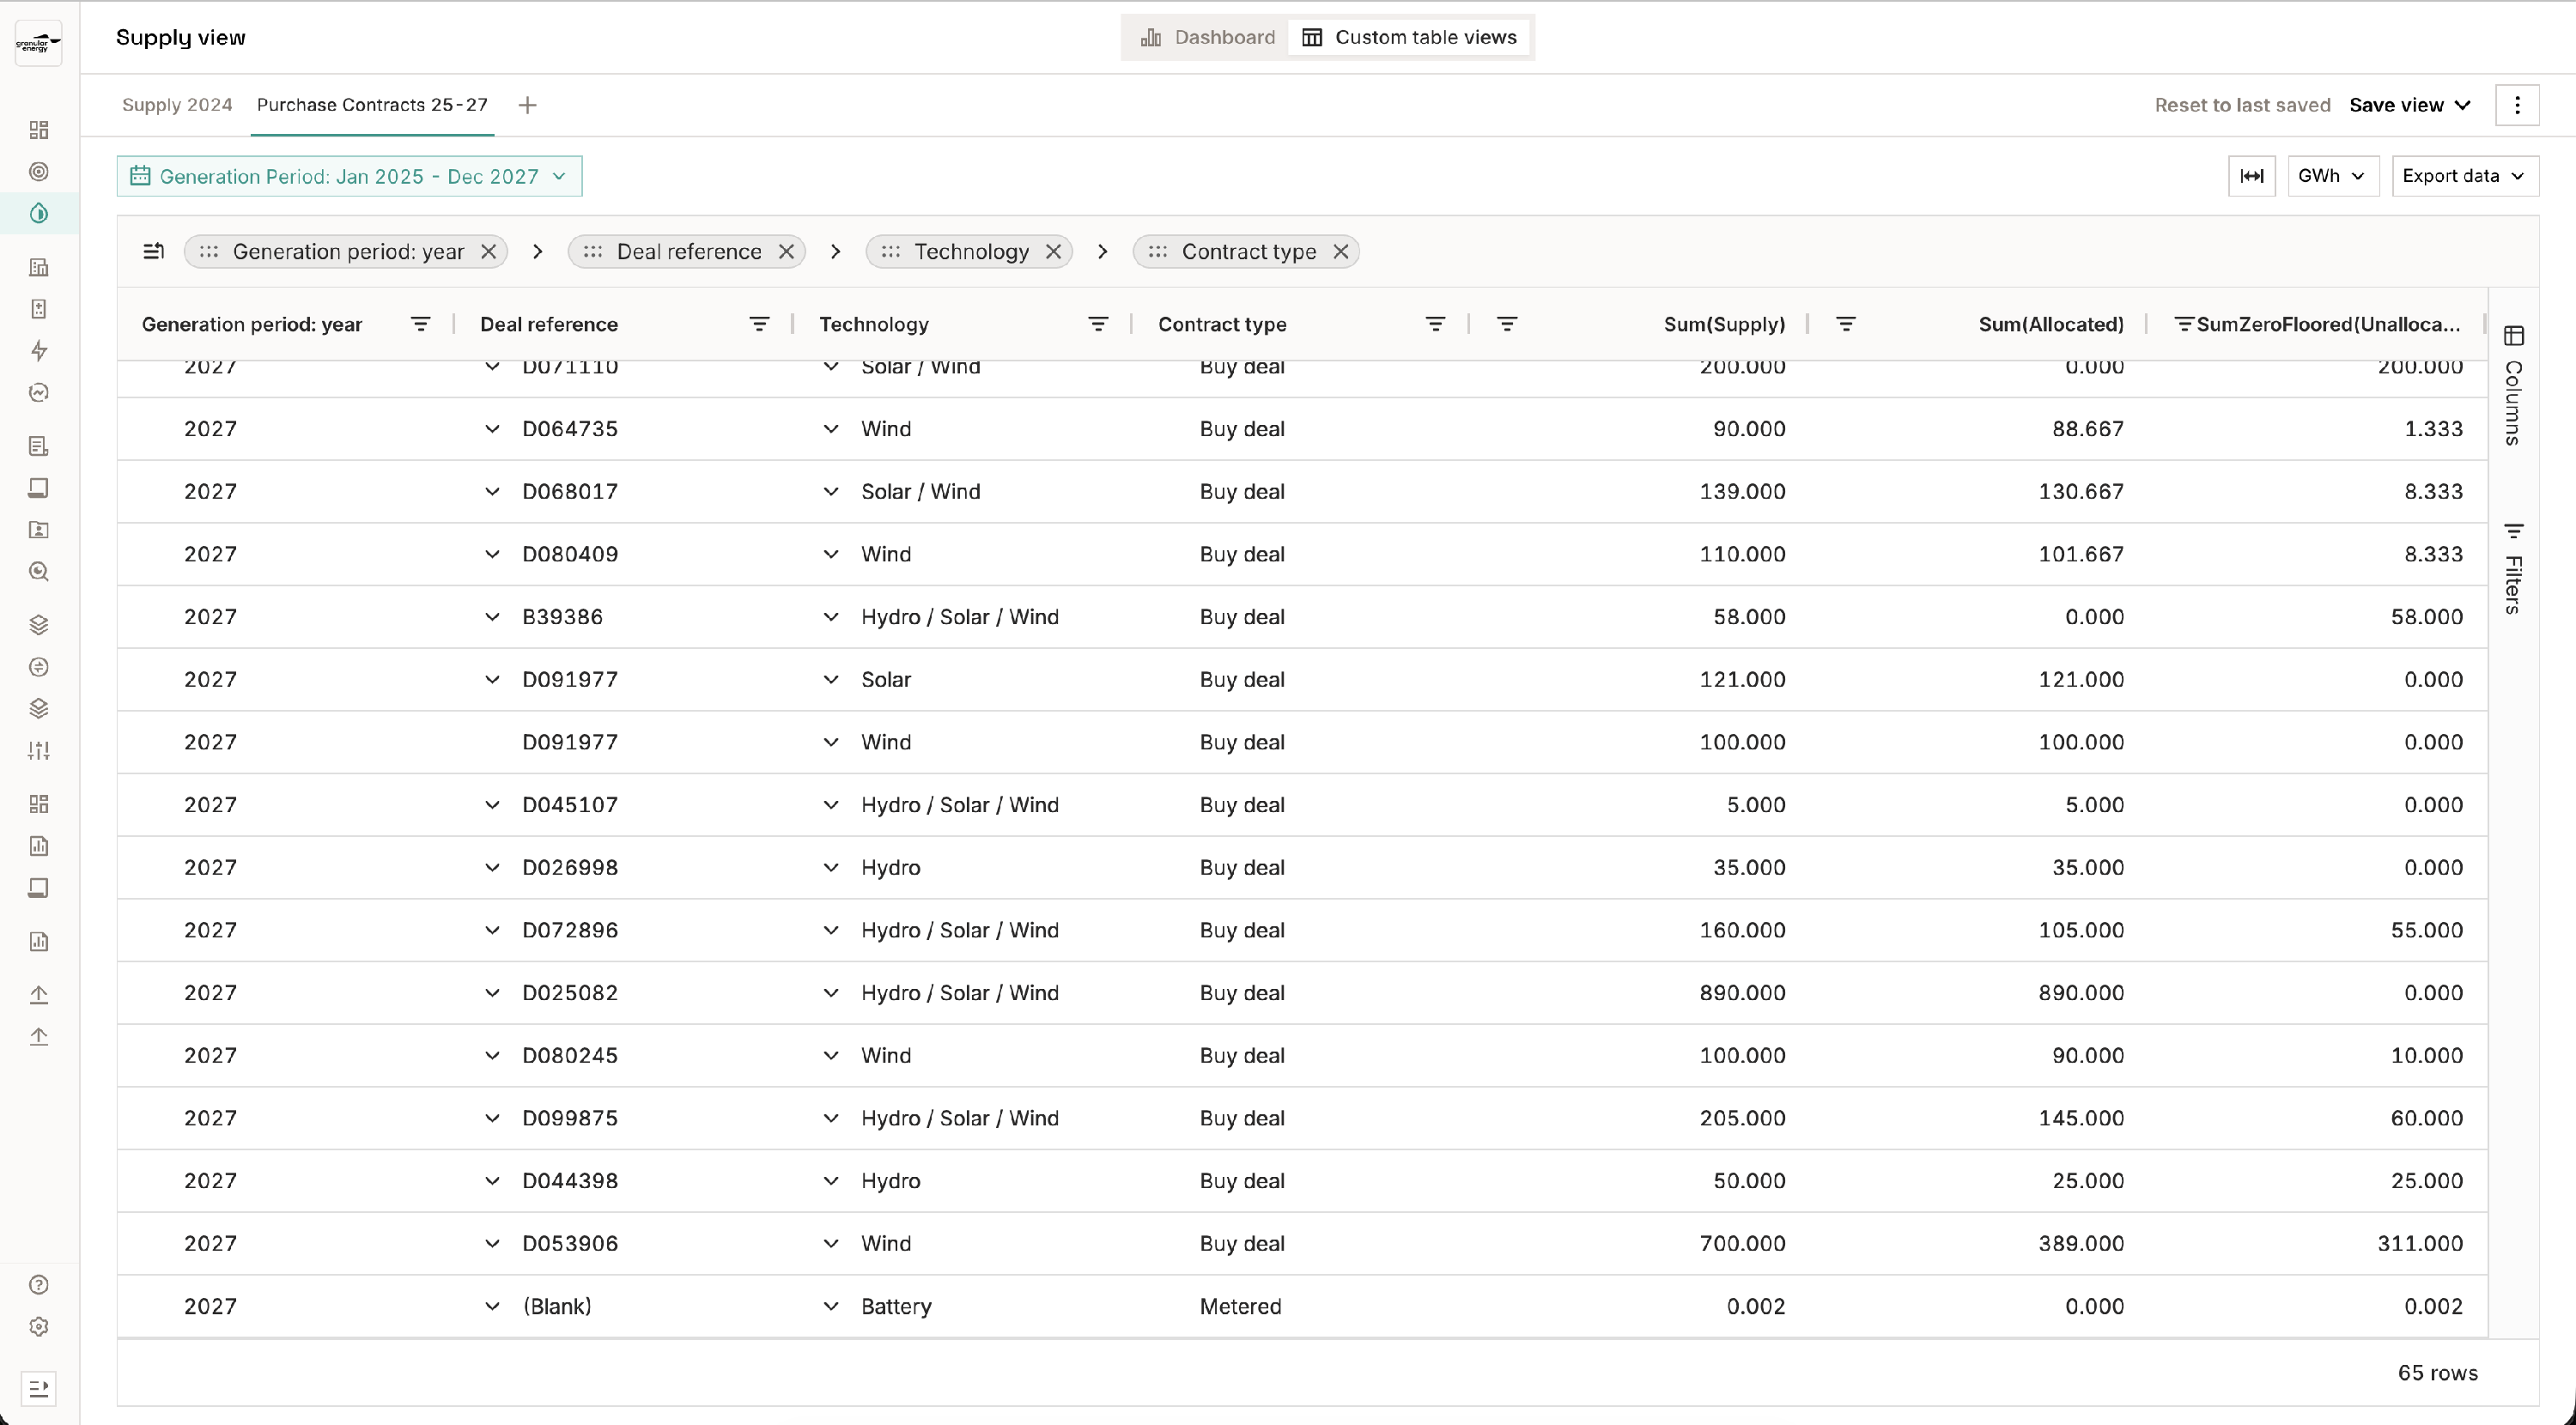Open the three-dot more options menu

pyautogui.click(x=2516, y=105)
